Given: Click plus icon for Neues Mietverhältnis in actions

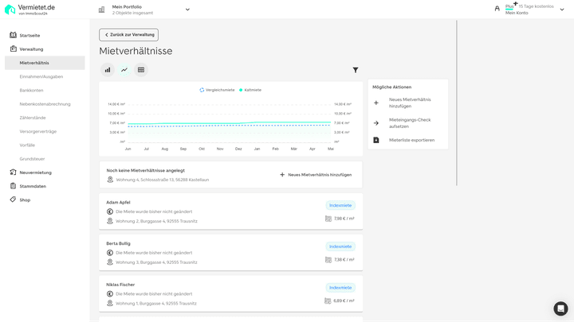Looking at the screenshot, I should 376,103.
